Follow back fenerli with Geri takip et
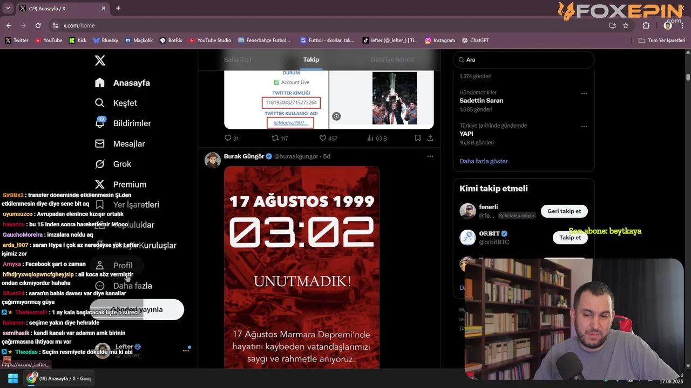691x388 pixels. [x=564, y=211]
